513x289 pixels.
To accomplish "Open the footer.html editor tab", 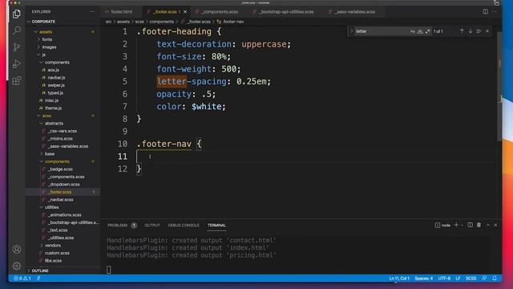I will (121, 11).
